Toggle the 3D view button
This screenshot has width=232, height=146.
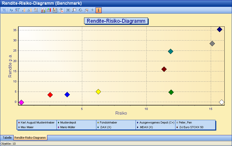[x=68, y=10]
